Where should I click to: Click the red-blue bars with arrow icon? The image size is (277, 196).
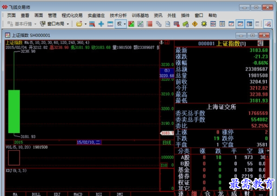(x=92, y=24)
